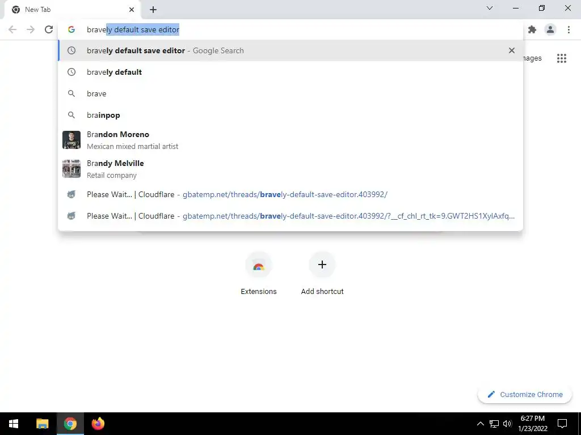
Task: Open network status tray icon
Action: tap(494, 424)
